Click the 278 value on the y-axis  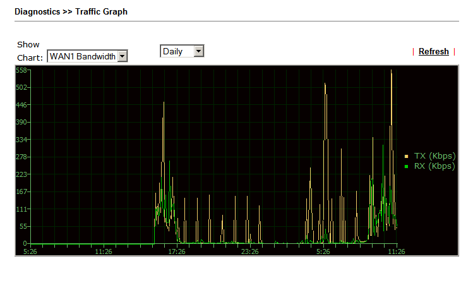point(21,157)
